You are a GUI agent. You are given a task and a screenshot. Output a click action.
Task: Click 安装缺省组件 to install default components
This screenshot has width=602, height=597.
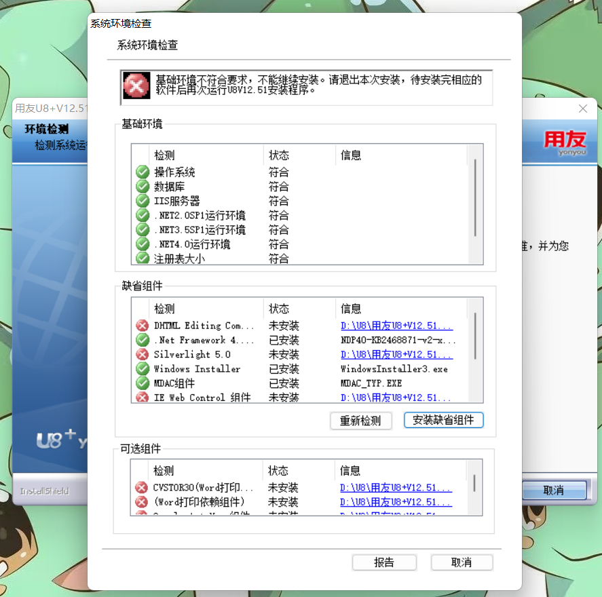443,420
